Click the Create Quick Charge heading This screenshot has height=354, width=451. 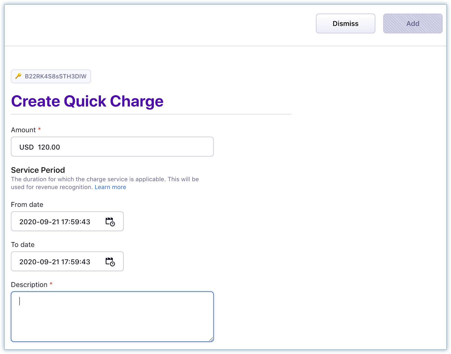click(x=87, y=101)
